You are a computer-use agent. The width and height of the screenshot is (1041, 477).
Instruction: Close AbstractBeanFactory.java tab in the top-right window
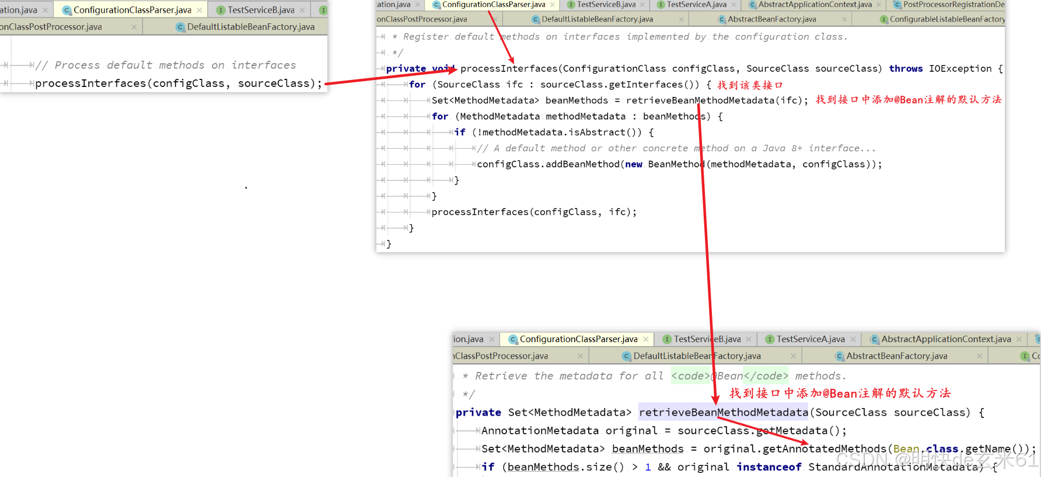point(844,19)
